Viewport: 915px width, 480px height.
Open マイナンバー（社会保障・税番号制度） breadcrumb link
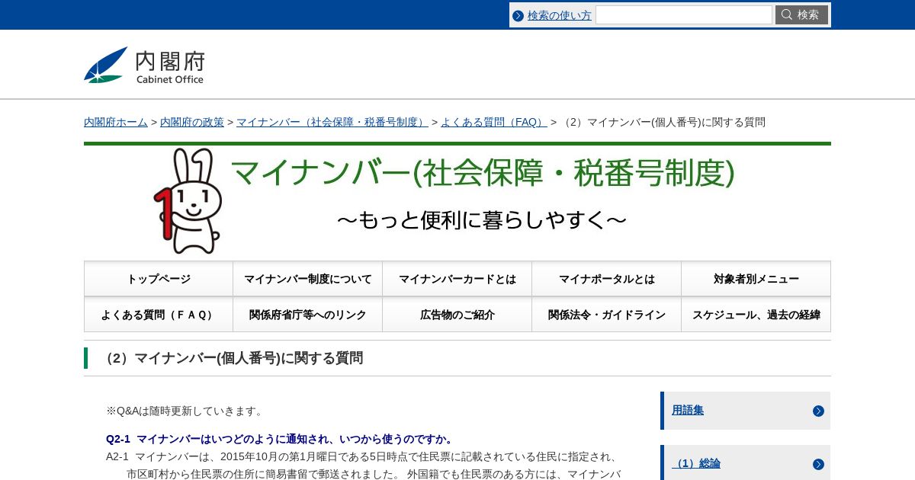point(332,122)
